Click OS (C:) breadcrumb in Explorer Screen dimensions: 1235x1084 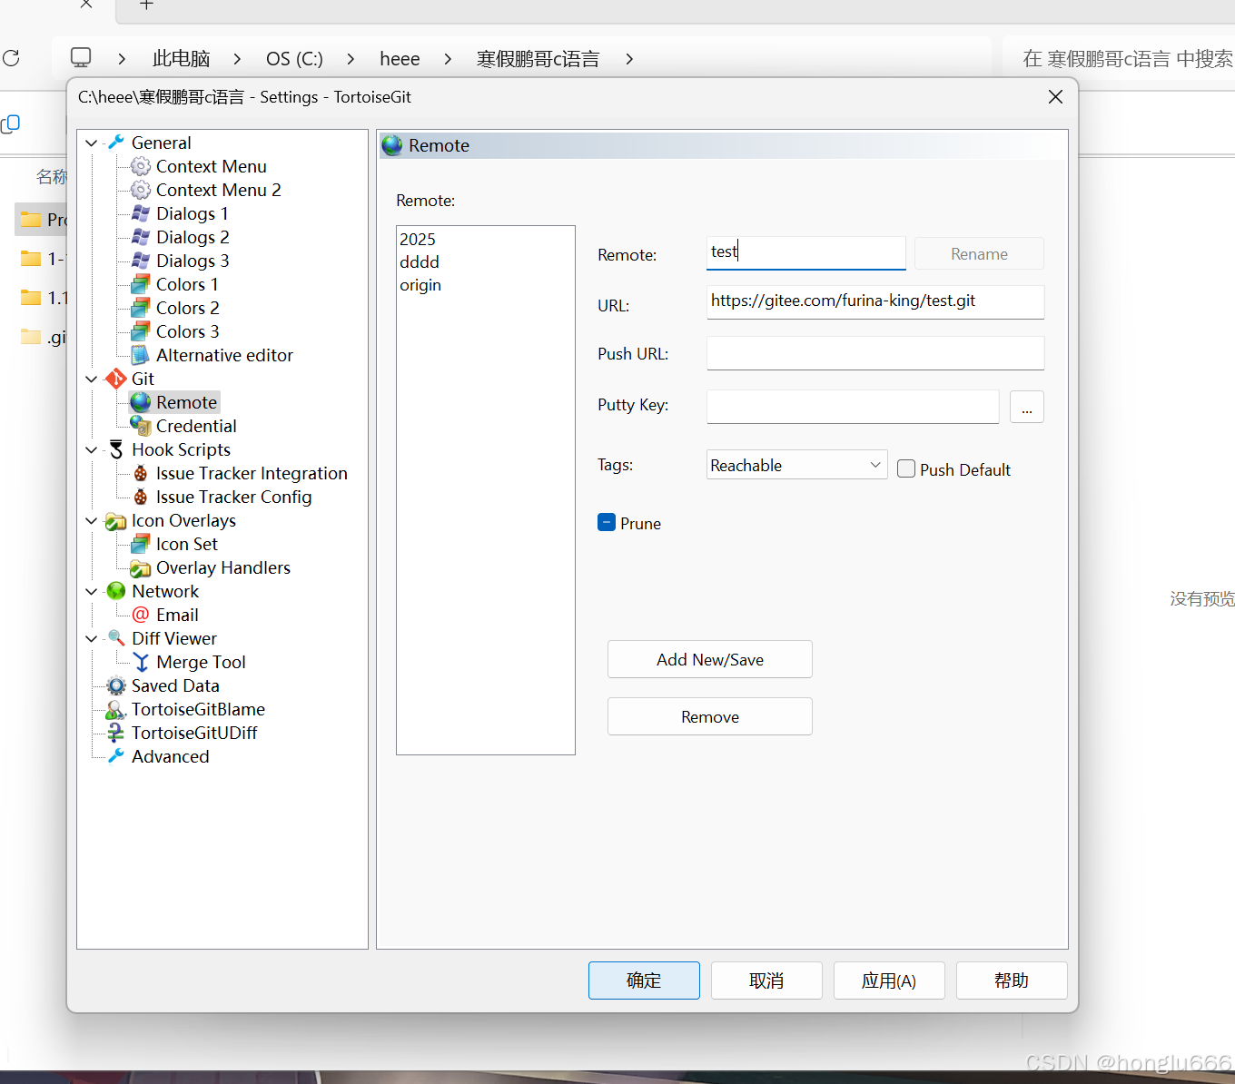294,59
